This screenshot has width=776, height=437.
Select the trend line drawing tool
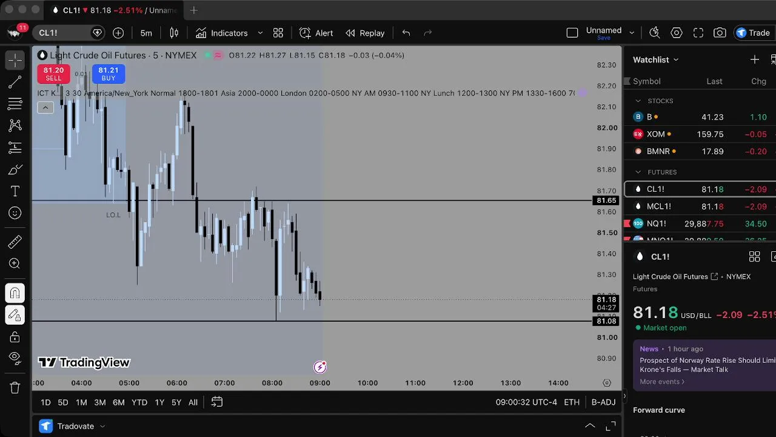click(15, 82)
